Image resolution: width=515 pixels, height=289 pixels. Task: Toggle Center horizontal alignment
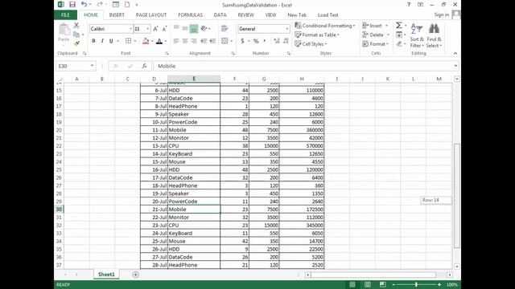185,41
